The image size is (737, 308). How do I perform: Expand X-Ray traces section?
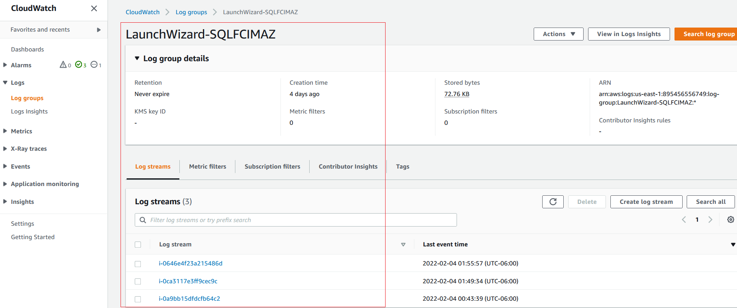(x=5, y=149)
